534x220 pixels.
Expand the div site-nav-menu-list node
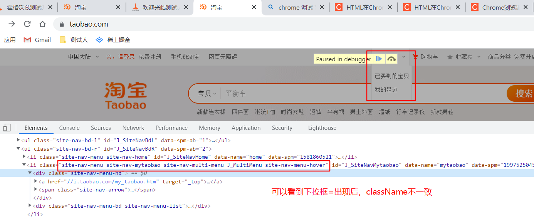pos(30,206)
